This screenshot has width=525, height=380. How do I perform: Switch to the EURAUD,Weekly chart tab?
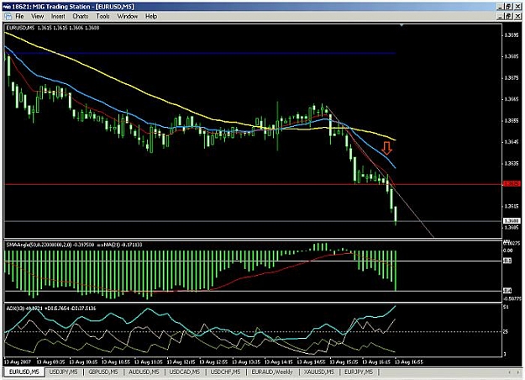[x=272, y=372]
